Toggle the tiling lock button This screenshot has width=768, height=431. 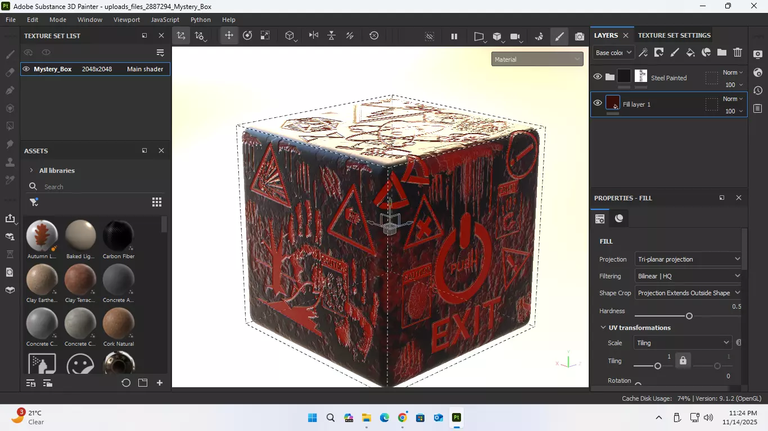point(683,360)
